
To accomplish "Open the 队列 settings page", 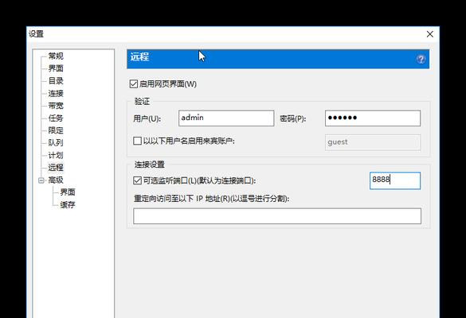I will pyautogui.click(x=56, y=142).
